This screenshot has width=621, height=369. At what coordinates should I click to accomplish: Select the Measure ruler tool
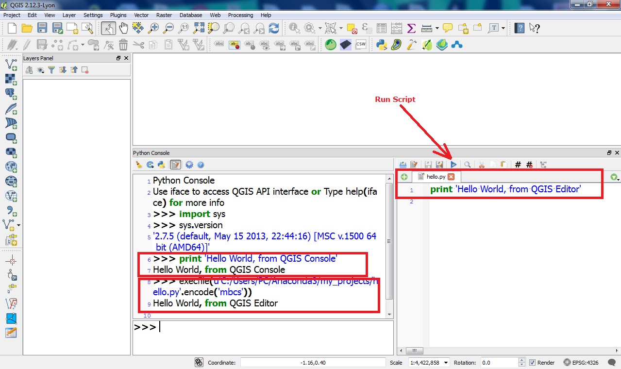click(426, 28)
